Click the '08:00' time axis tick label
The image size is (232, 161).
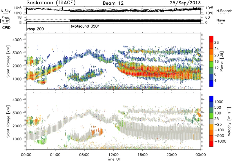pos(84,155)
